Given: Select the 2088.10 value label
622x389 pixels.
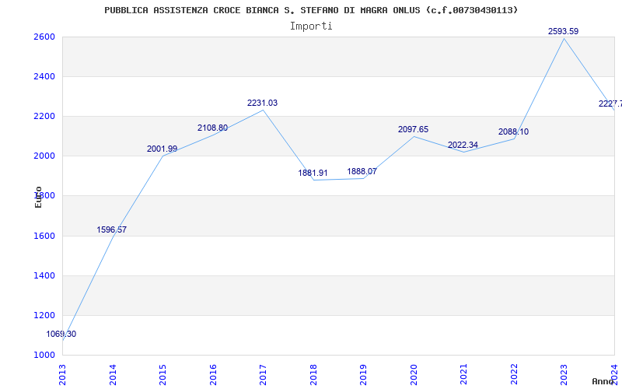Looking at the screenshot, I should [x=513, y=131].
